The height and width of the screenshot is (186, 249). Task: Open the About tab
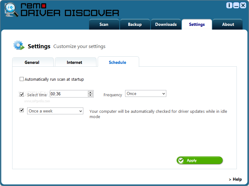pyautogui.click(x=228, y=24)
